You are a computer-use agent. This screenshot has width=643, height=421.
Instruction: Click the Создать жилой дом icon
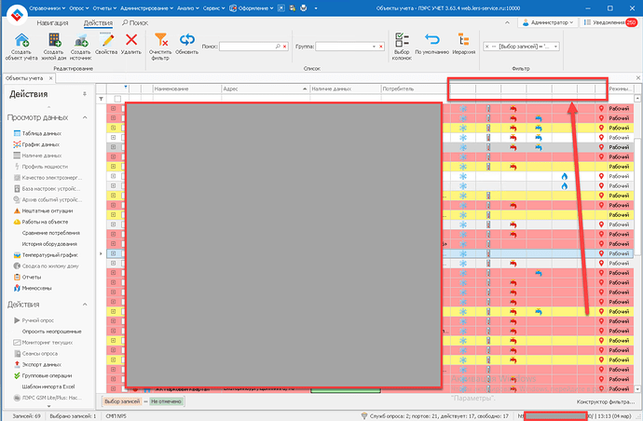pyautogui.click(x=54, y=39)
